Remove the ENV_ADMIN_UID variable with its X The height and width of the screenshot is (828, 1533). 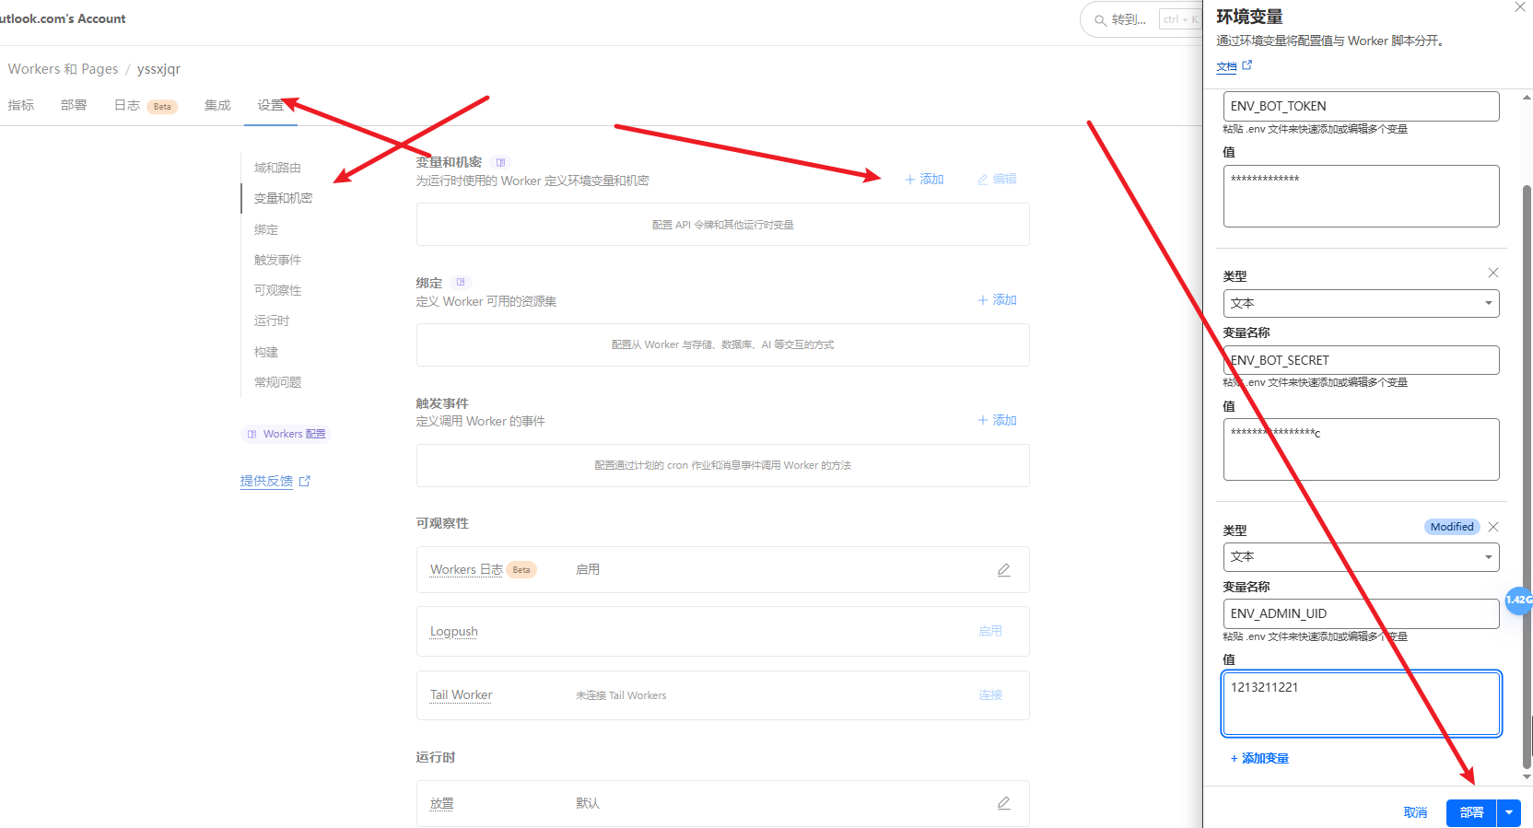pos(1493,527)
